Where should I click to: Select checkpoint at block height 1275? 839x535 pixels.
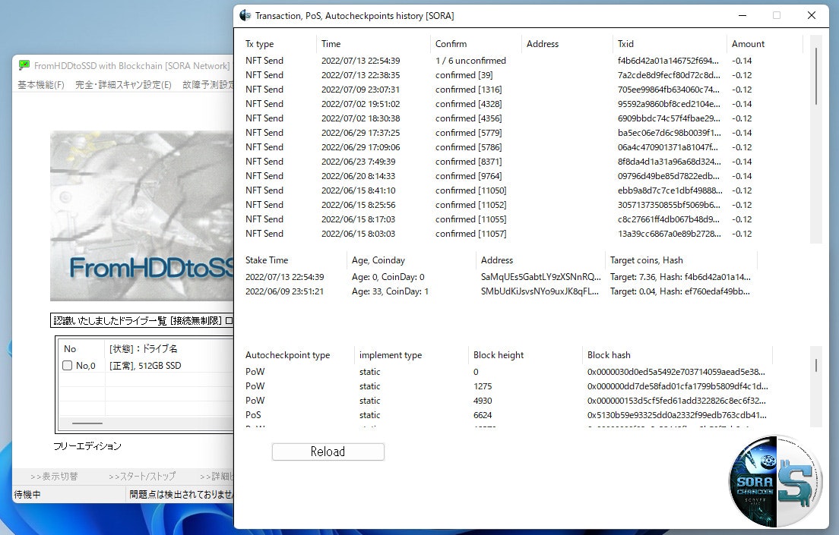pyautogui.click(x=507, y=386)
